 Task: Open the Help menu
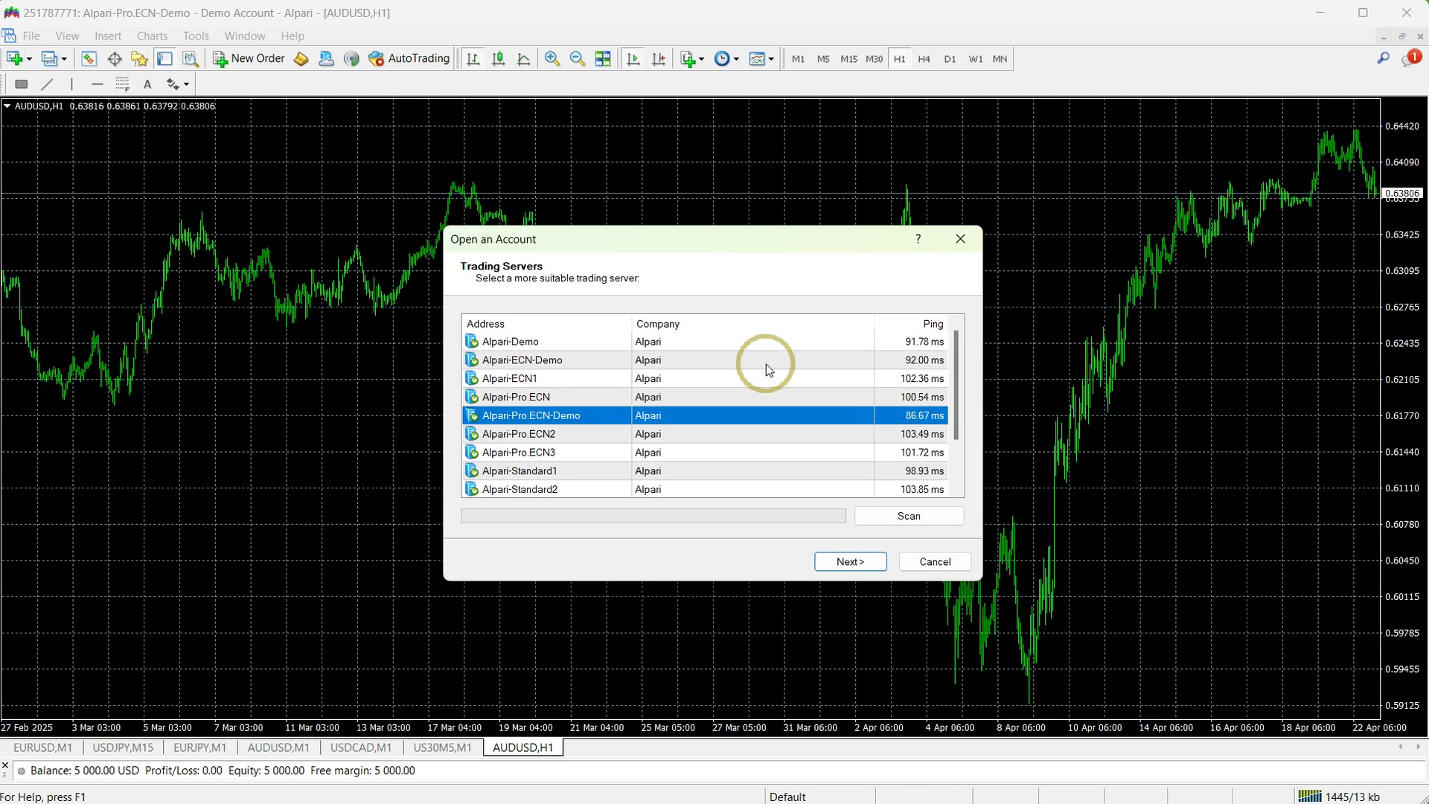point(292,36)
